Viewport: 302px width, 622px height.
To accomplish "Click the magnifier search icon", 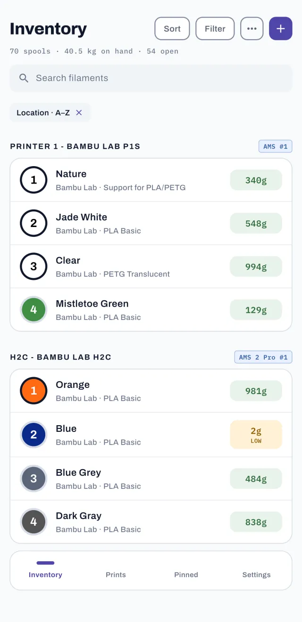I will point(24,78).
